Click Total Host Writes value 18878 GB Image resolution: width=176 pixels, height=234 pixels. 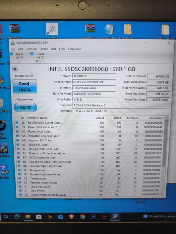[159, 82]
